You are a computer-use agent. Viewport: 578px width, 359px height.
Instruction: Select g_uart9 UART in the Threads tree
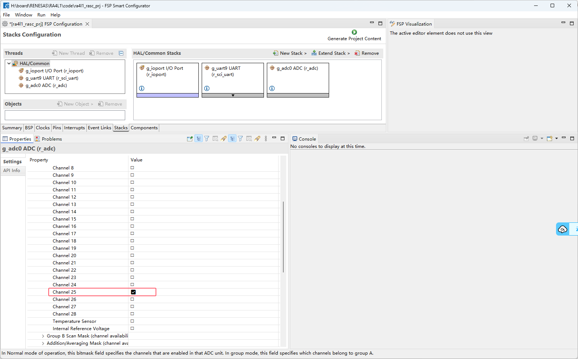tap(52, 78)
